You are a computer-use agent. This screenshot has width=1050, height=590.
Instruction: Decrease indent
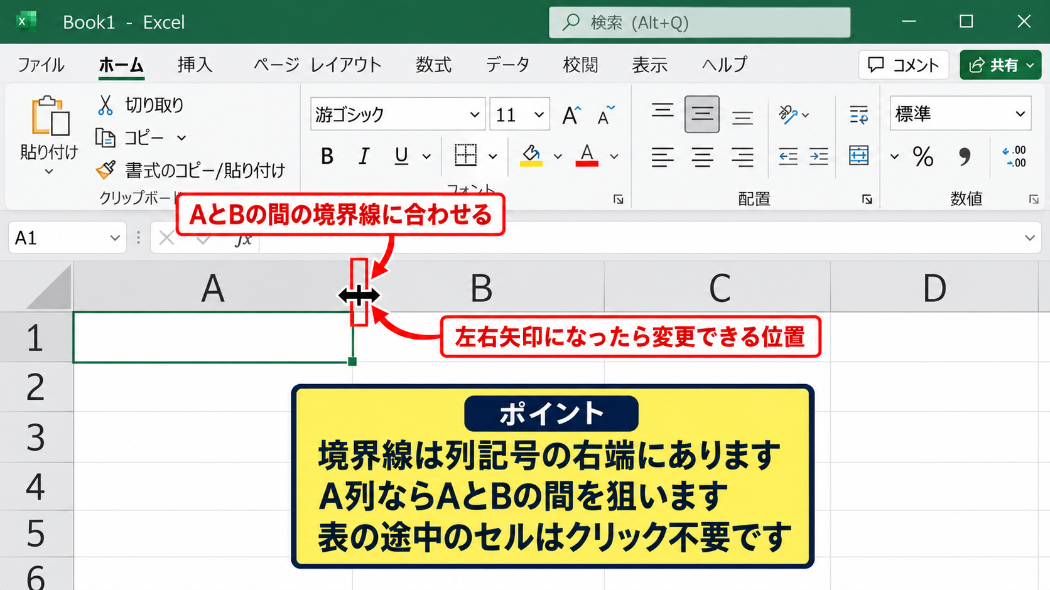pos(787,156)
